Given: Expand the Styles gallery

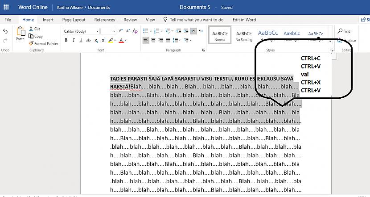Looking at the screenshot, I should (330, 41).
